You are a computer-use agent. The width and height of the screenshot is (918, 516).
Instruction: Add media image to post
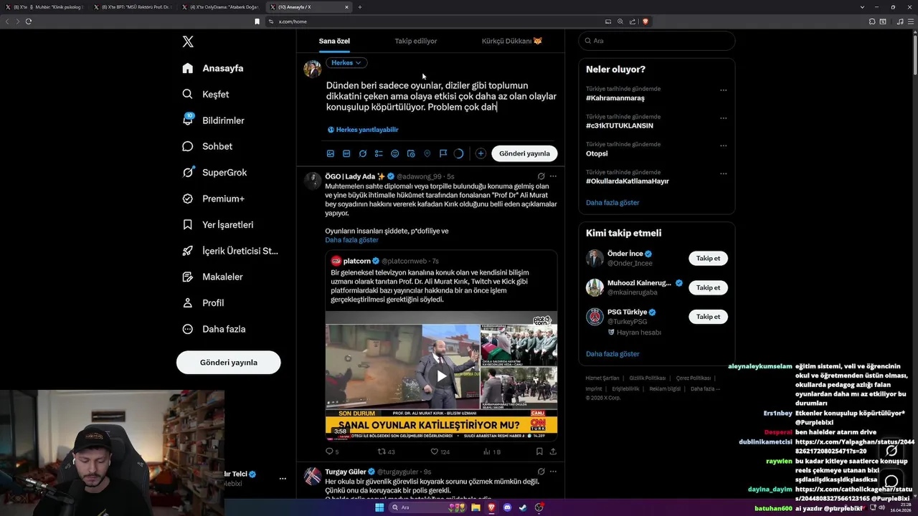click(331, 153)
